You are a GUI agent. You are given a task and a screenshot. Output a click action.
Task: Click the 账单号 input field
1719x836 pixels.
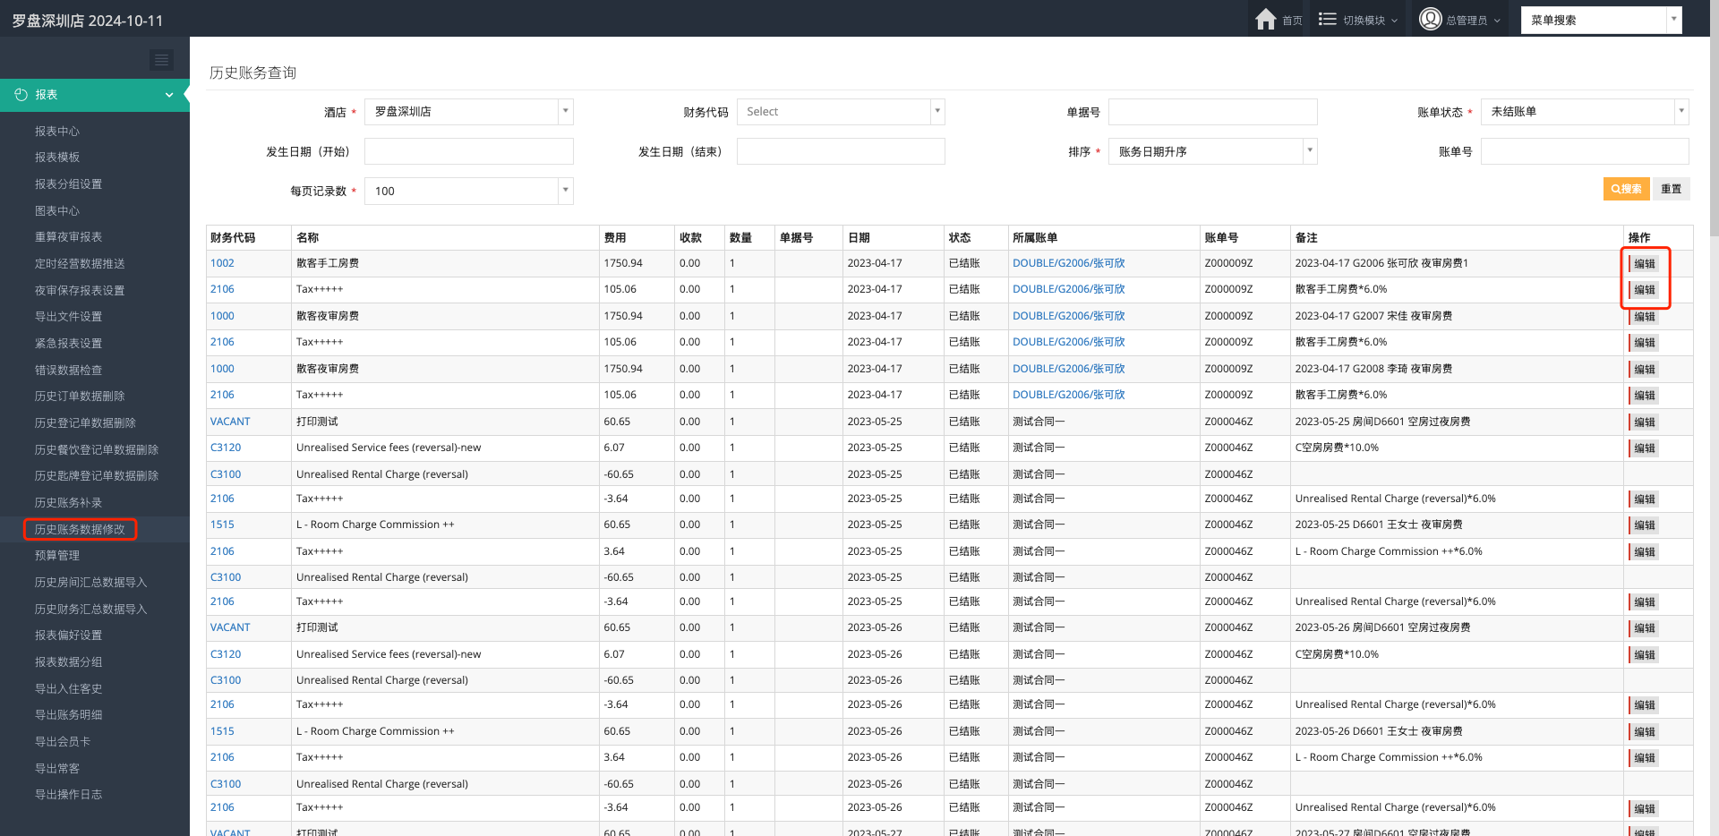[1585, 151]
